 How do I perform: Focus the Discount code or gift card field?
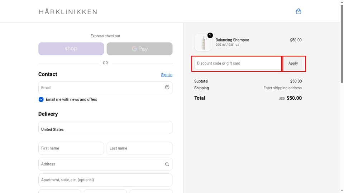click(238, 63)
